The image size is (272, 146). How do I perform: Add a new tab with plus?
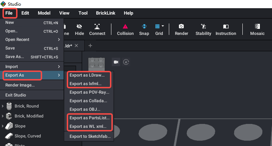[x=90, y=46]
